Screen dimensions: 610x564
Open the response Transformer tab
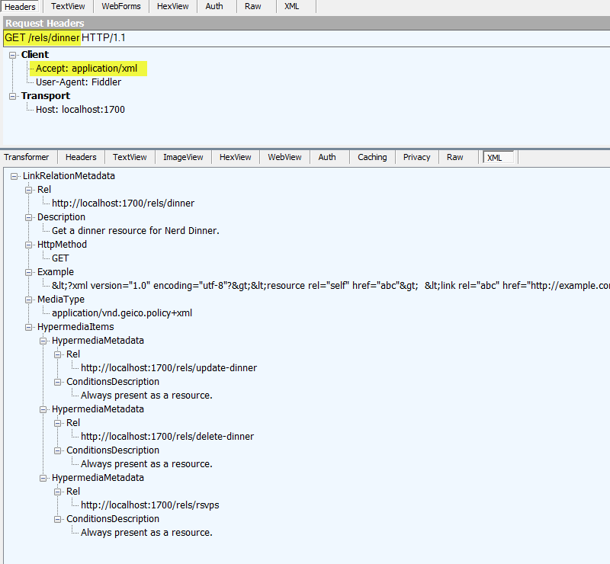pos(27,157)
